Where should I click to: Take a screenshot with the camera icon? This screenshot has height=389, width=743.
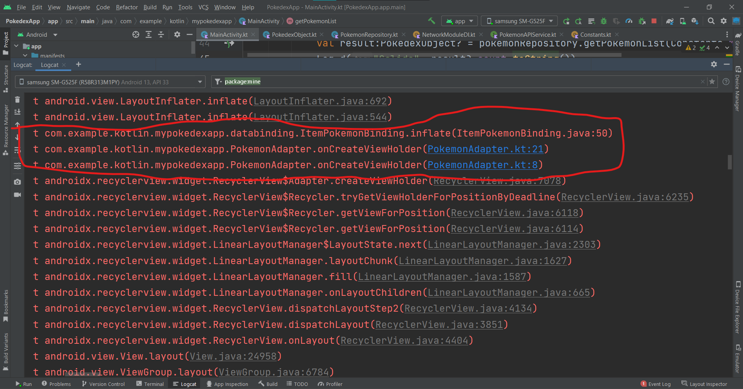tap(17, 182)
